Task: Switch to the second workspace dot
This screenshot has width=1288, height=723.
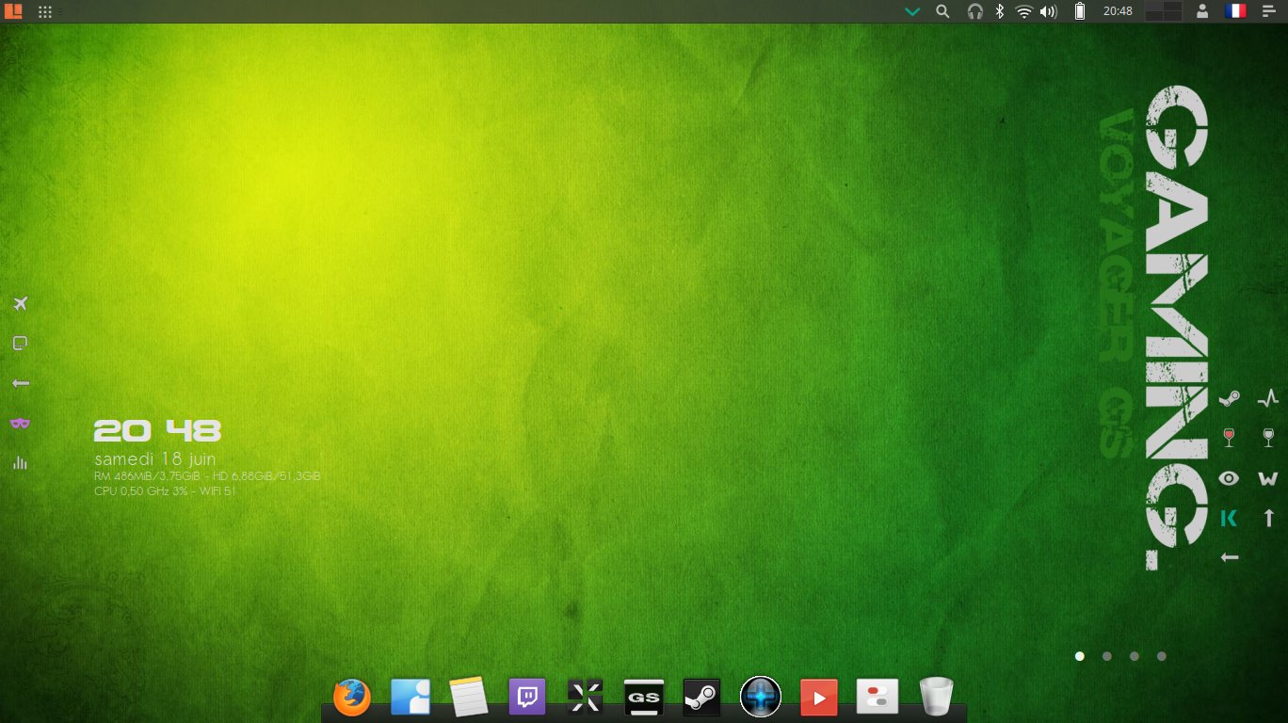Action: (1107, 656)
